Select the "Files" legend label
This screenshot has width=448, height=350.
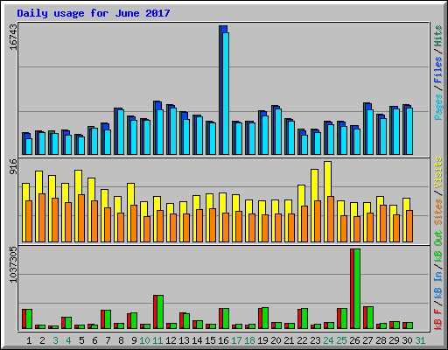coord(438,70)
